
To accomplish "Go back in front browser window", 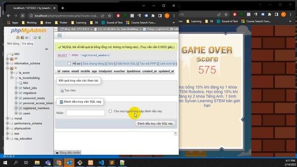I will click(x=9, y=16).
